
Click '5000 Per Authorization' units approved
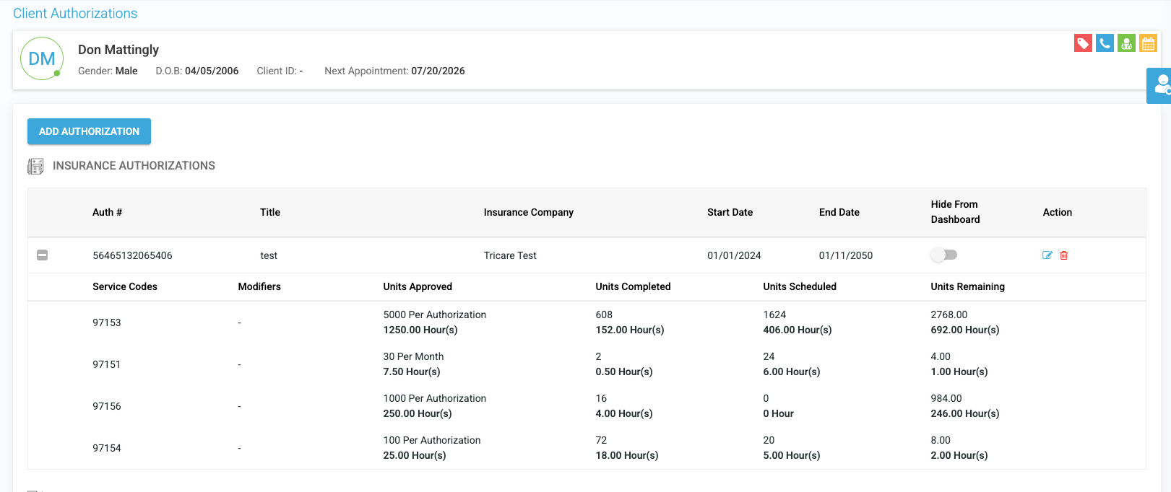(x=435, y=315)
